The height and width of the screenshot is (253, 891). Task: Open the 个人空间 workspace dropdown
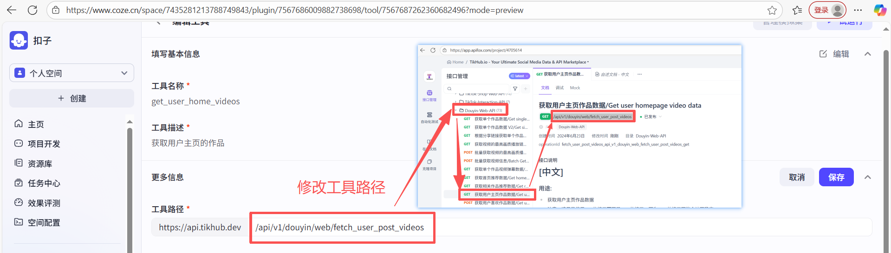[x=72, y=73]
